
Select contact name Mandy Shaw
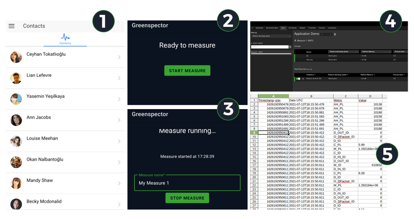pos(40,180)
